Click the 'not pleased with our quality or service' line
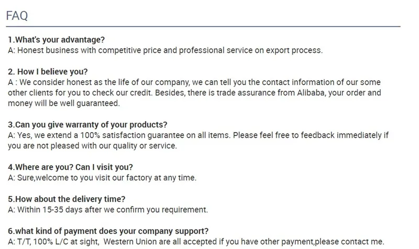Viewport: 419px width, 249px height. (x=93, y=146)
